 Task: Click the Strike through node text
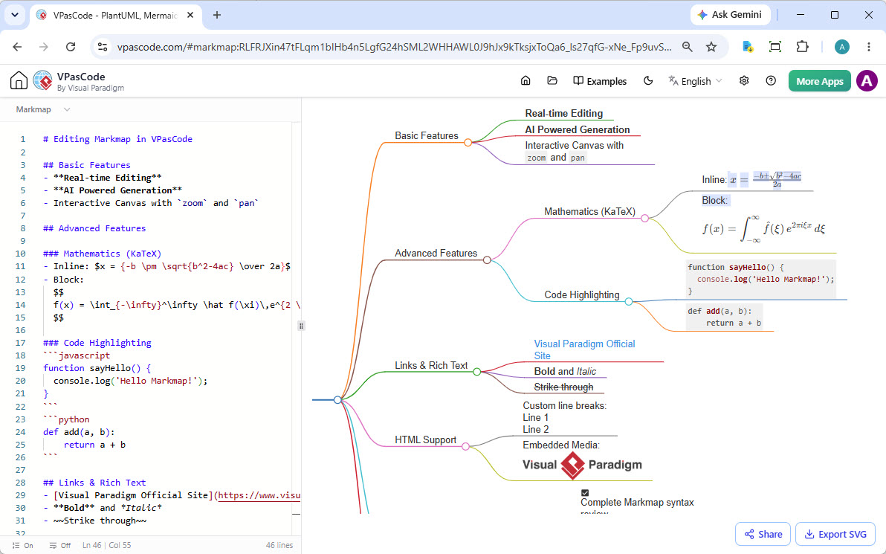pyautogui.click(x=563, y=387)
